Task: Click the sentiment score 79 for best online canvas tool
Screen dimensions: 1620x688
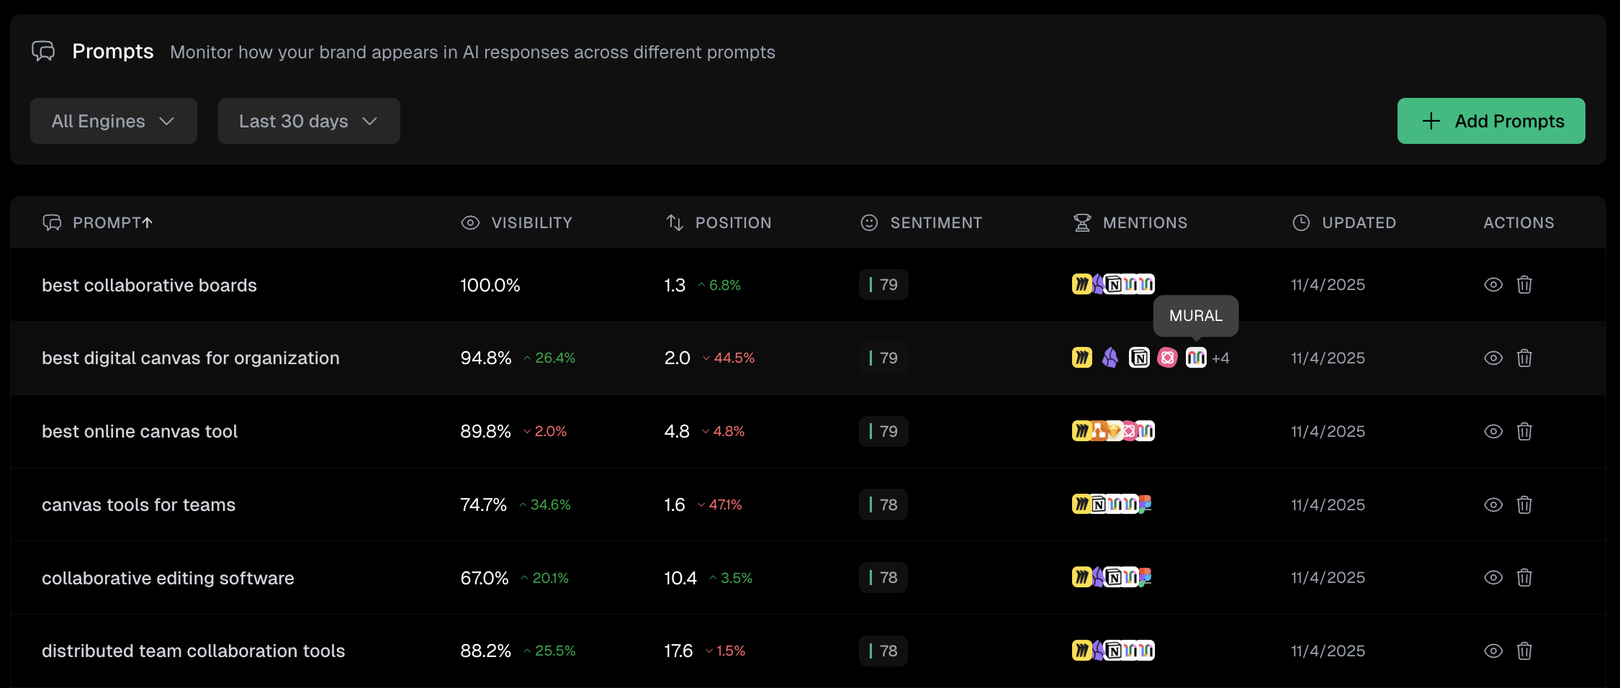Action: [883, 431]
